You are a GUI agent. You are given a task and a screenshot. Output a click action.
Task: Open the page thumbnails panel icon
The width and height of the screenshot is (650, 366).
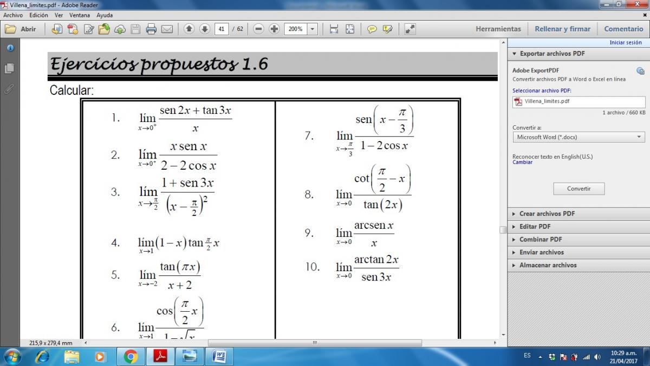tap(9, 68)
